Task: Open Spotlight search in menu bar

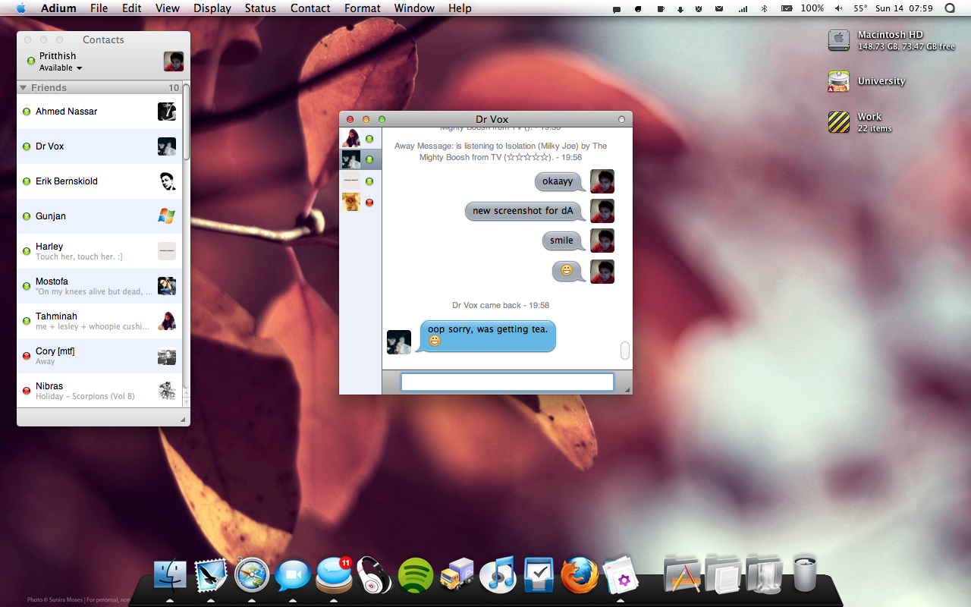Action: pyautogui.click(x=950, y=8)
